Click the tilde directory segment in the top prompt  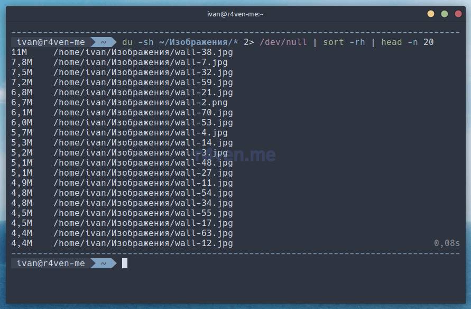[104, 42]
